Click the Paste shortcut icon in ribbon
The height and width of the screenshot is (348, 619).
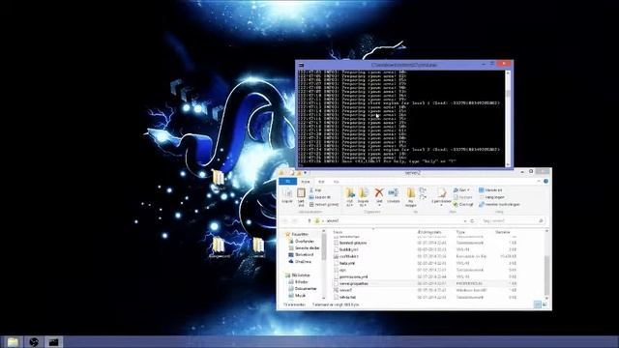(x=311, y=204)
